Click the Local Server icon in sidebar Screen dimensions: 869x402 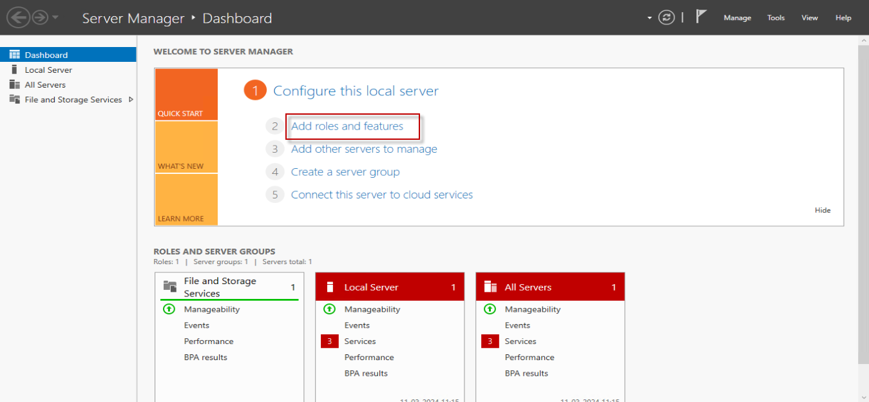tap(14, 70)
